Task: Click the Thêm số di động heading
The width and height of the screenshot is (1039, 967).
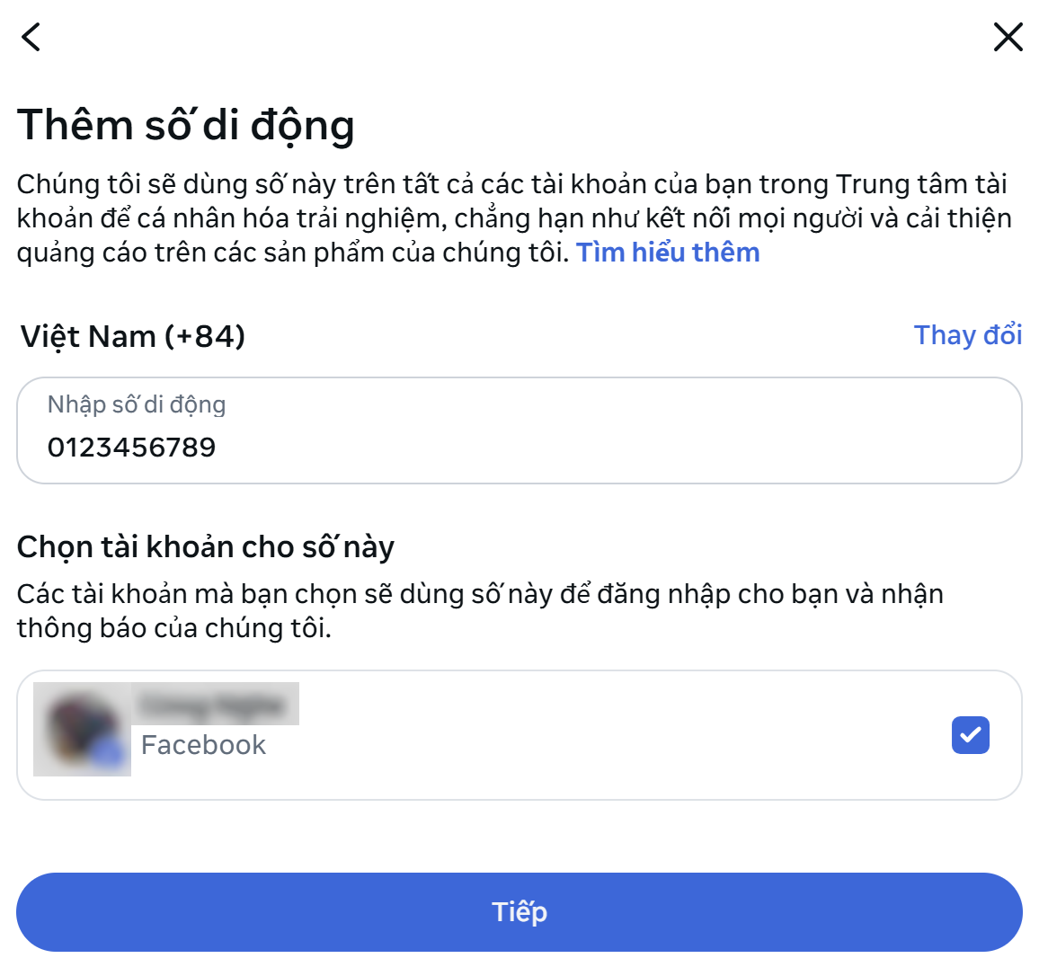Action: [x=185, y=125]
